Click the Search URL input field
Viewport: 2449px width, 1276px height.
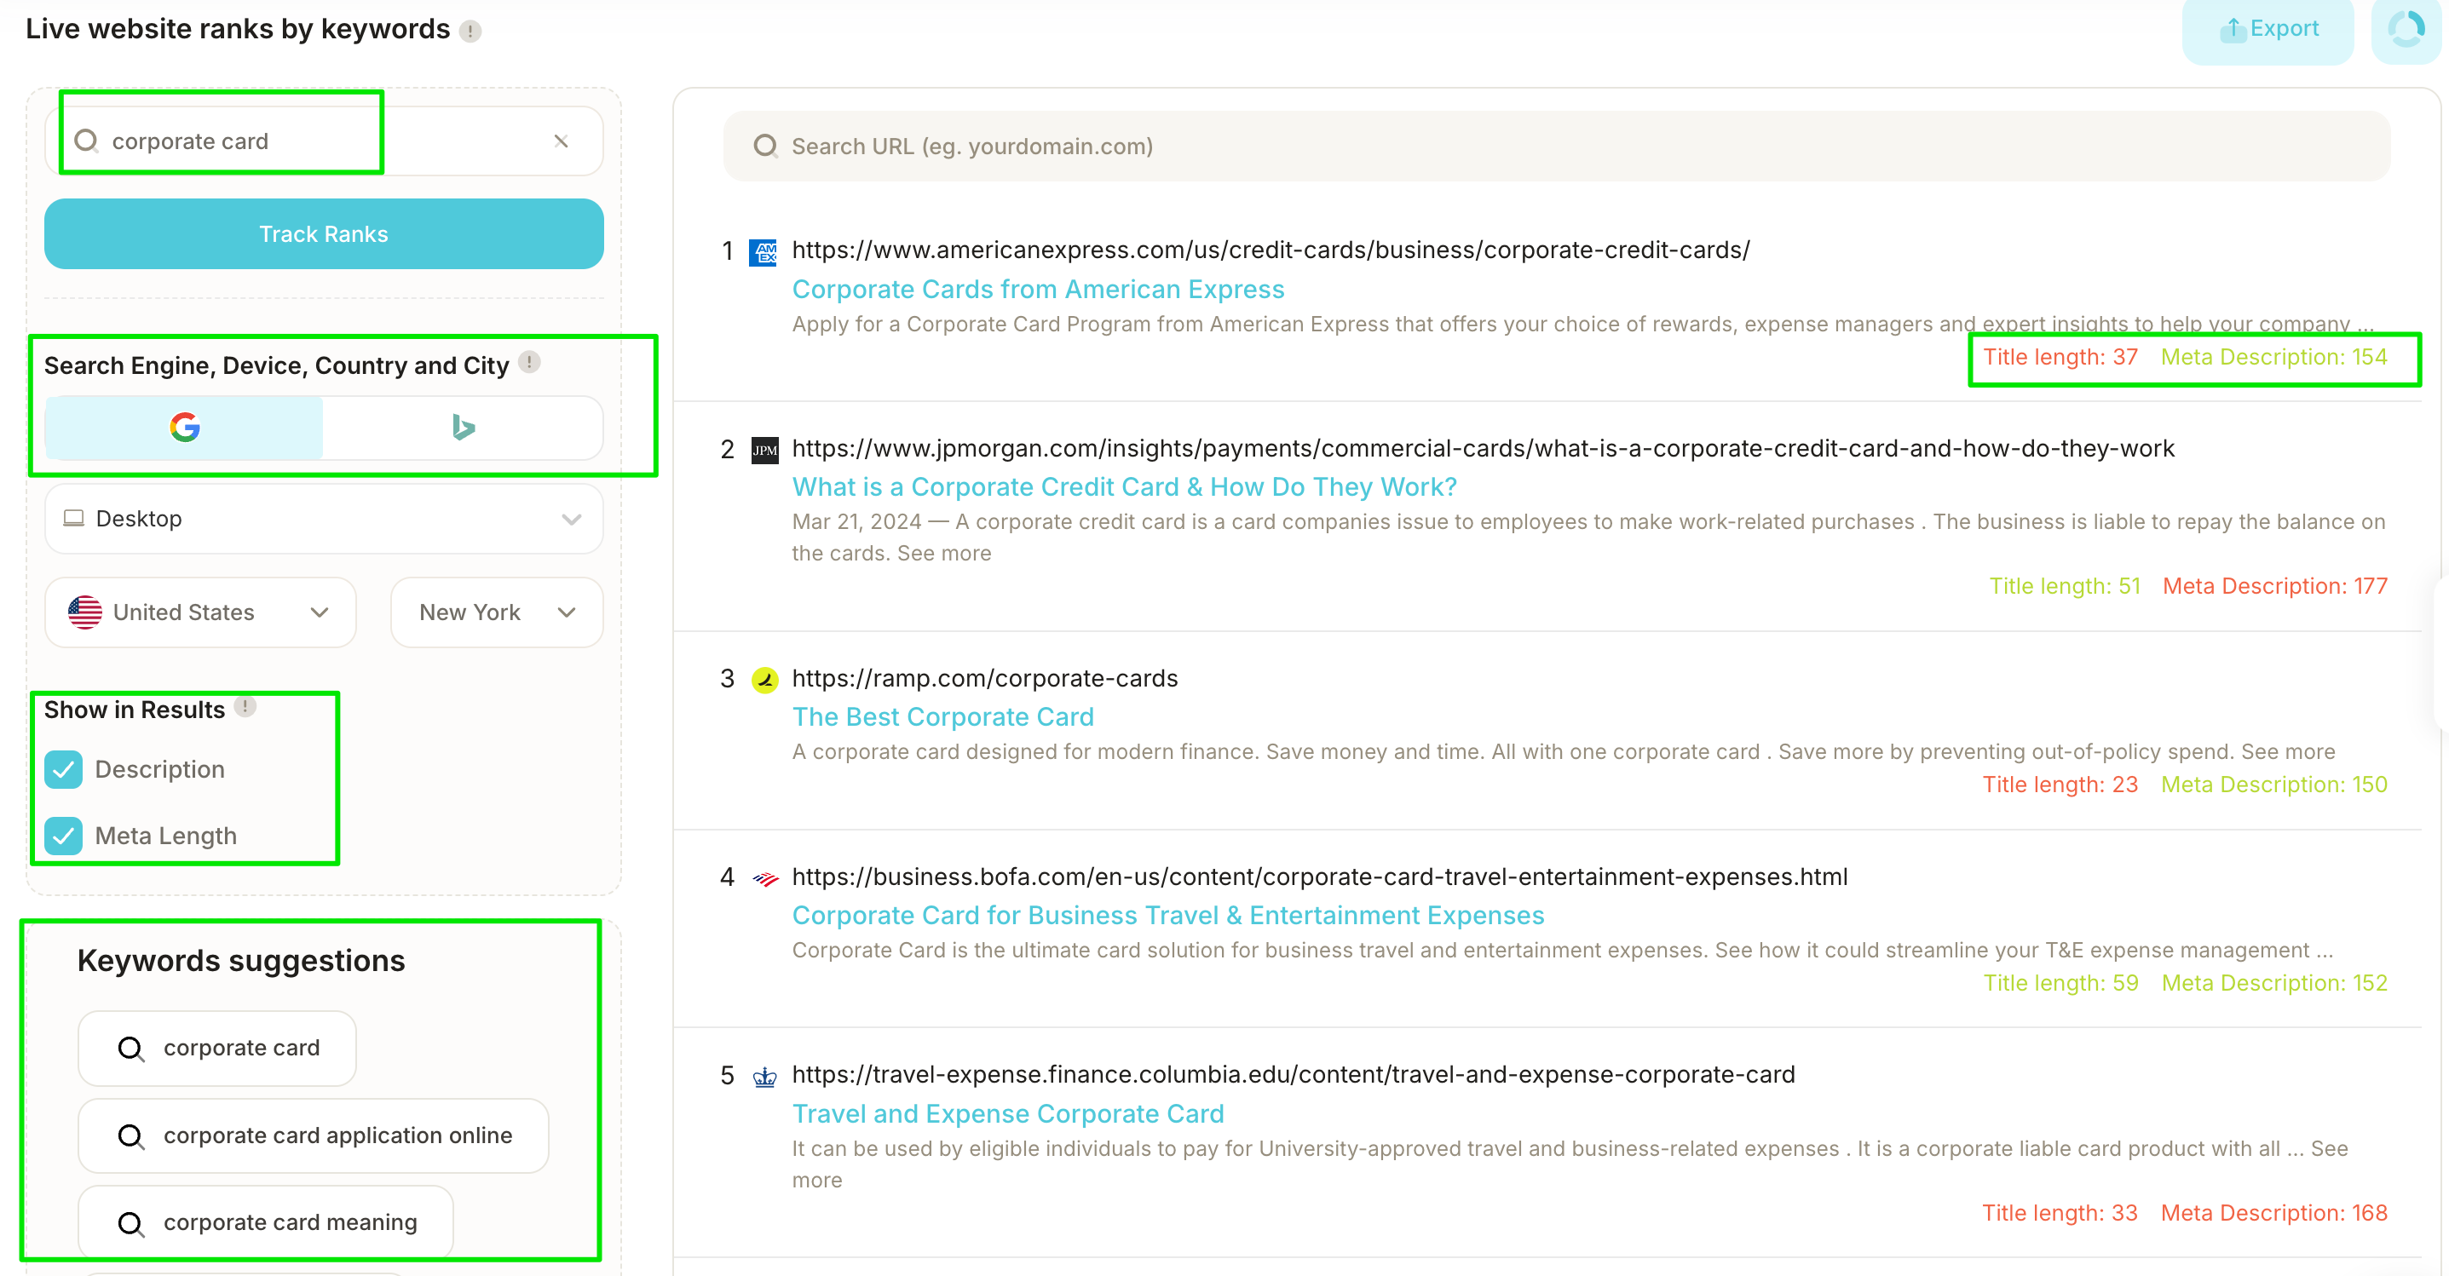pos(1556,147)
